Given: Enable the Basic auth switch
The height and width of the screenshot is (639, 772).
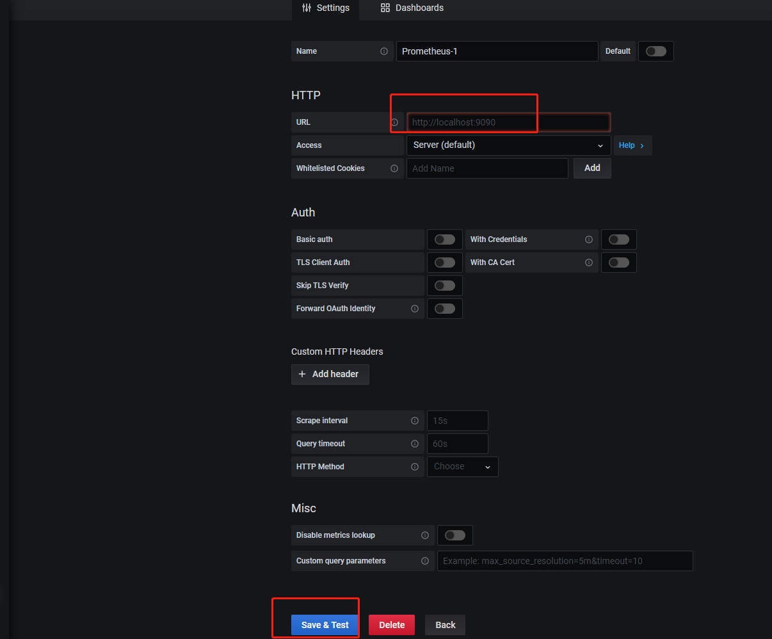Looking at the screenshot, I should 445,239.
